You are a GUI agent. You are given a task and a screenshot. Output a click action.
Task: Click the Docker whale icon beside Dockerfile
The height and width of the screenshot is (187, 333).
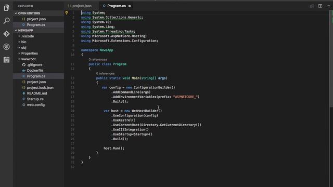point(24,71)
